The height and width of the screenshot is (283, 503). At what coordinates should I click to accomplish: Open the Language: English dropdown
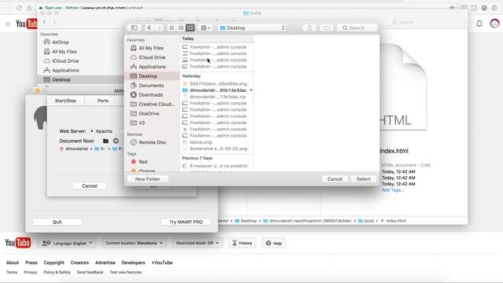[67, 243]
